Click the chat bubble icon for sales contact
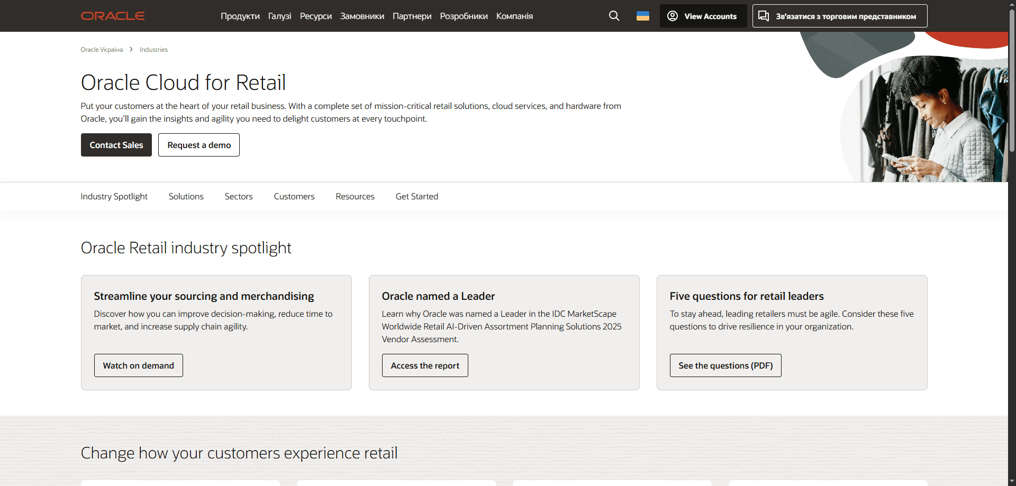This screenshot has width=1016, height=486. tap(764, 16)
